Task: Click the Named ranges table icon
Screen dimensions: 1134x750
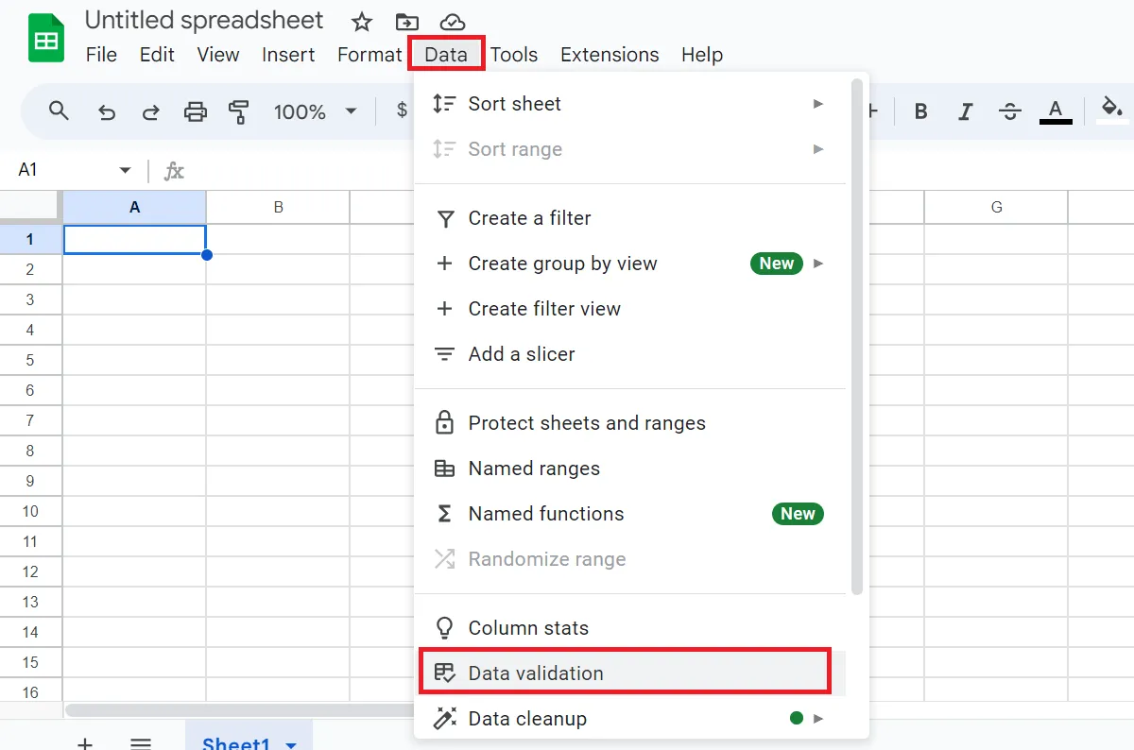Action: click(x=444, y=469)
